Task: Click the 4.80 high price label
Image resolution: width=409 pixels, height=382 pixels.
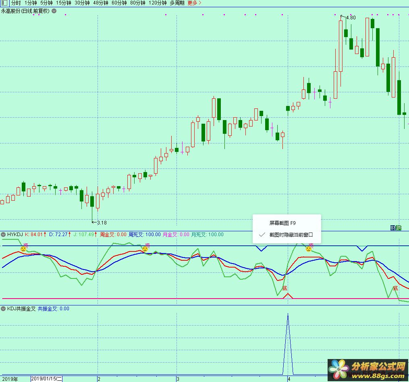Action: pyautogui.click(x=351, y=18)
